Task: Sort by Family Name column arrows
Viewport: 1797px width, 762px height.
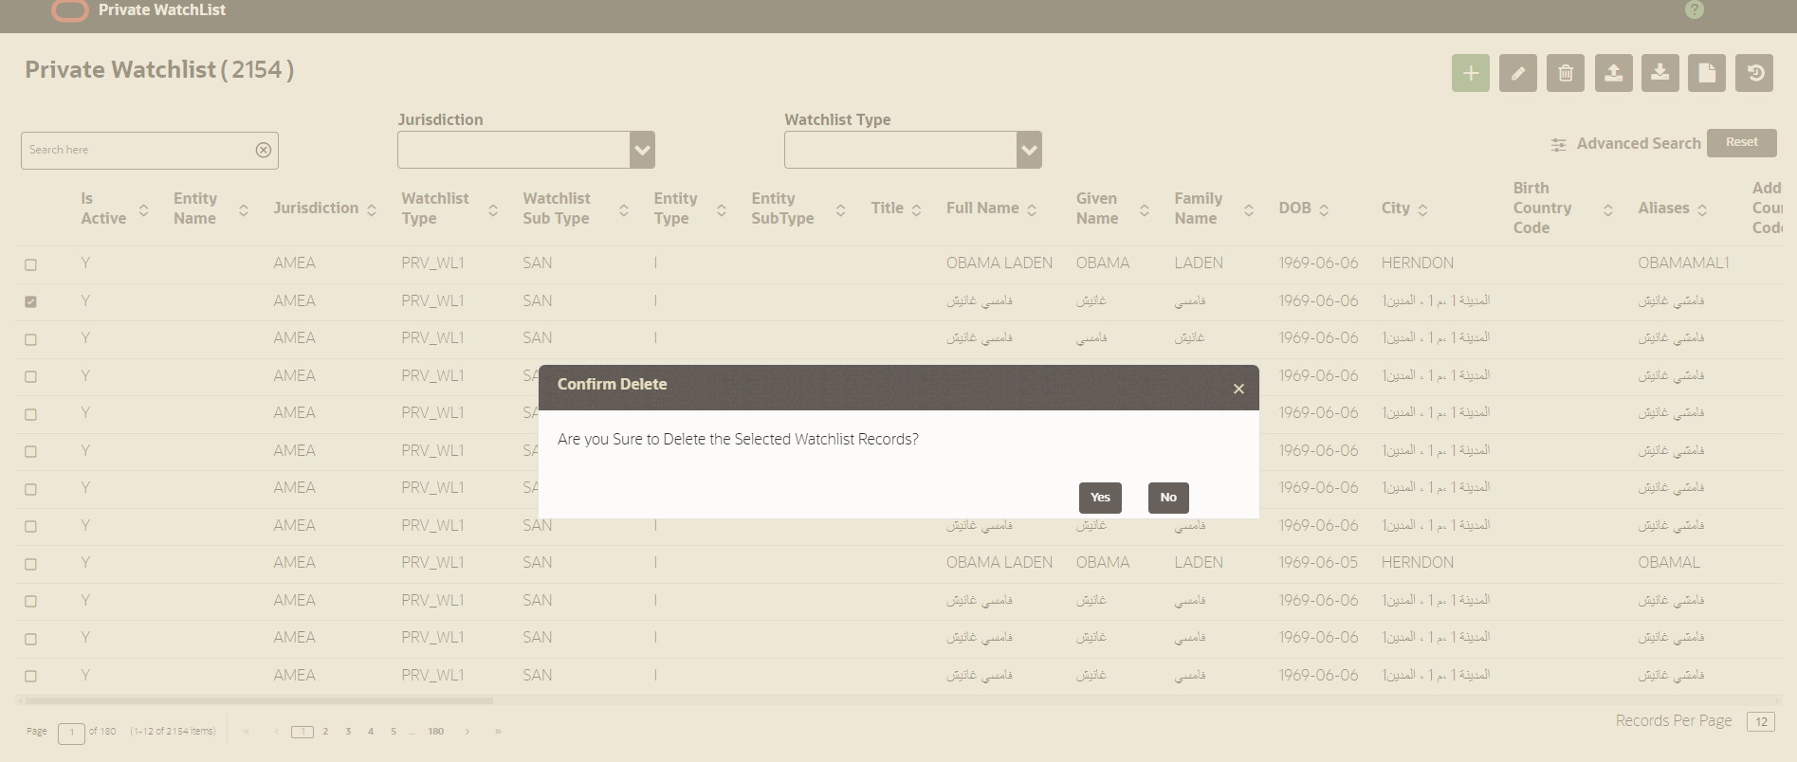Action: (x=1249, y=209)
